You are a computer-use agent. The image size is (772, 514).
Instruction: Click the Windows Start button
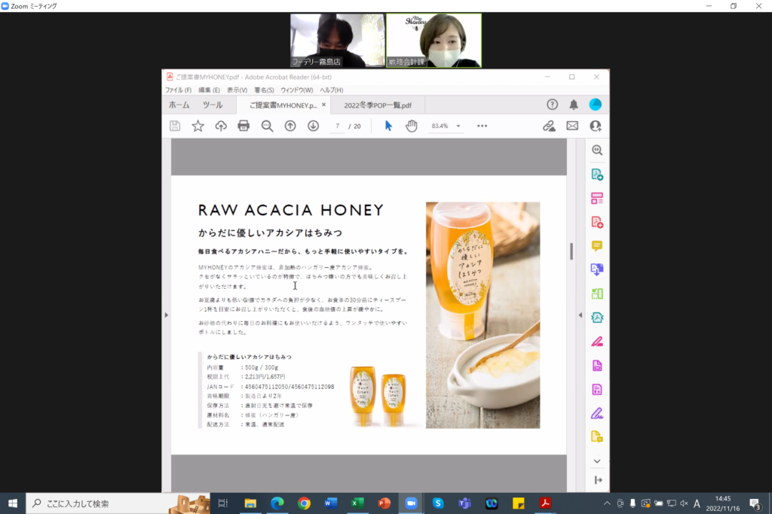[13, 503]
